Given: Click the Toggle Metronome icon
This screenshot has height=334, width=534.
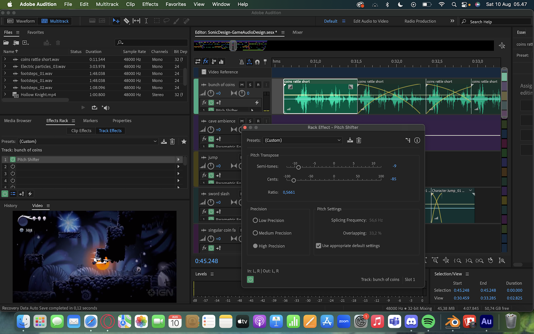Looking at the screenshot, I should pos(242,62).
